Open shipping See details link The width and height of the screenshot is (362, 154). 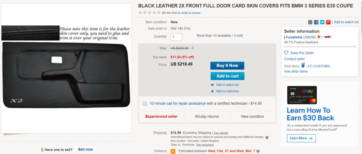[221, 133]
